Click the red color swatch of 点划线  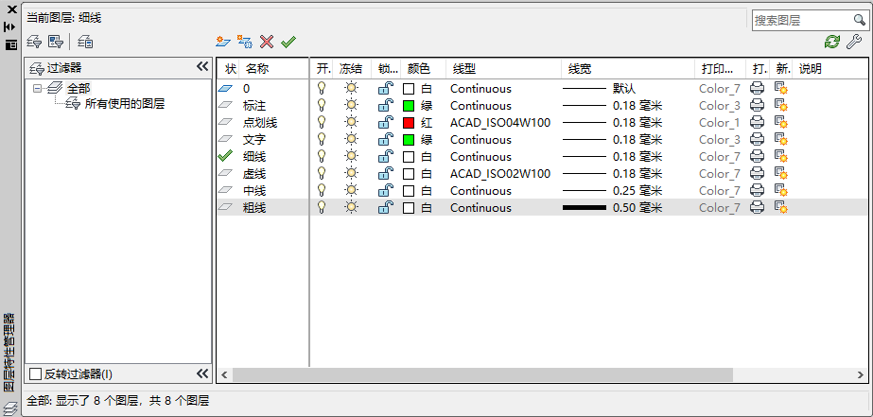click(409, 123)
